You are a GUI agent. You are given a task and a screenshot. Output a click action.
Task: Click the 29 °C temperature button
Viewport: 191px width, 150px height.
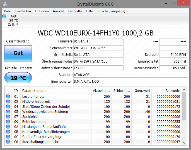[x=18, y=78]
